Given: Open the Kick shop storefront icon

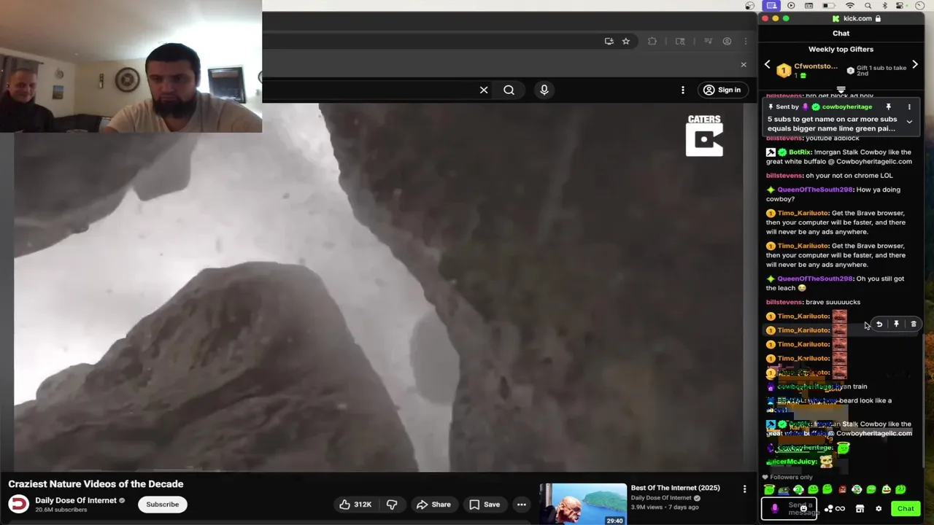Looking at the screenshot, I should pyautogui.click(x=860, y=509).
